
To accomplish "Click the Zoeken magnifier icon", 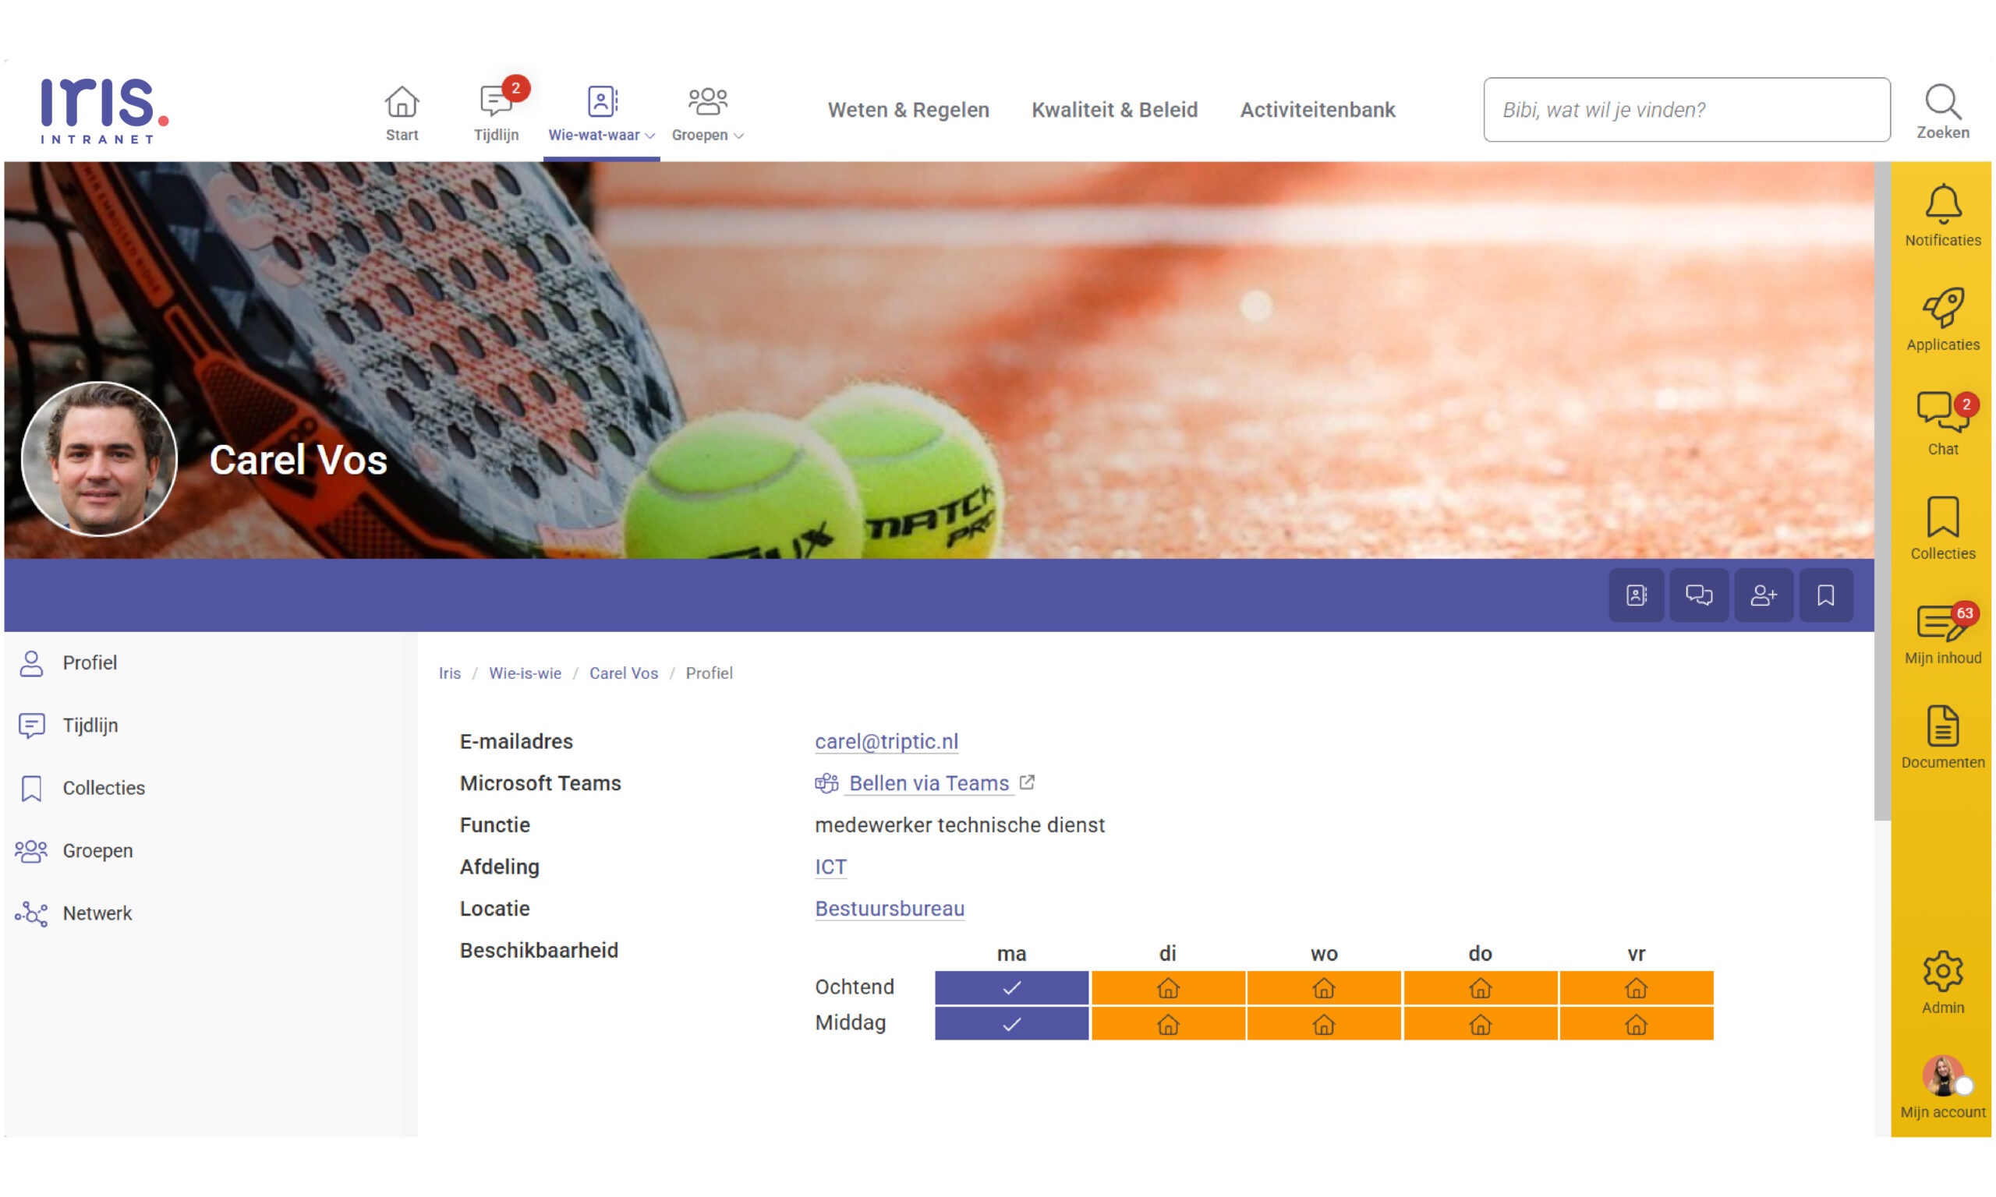I will pyautogui.click(x=1942, y=101).
